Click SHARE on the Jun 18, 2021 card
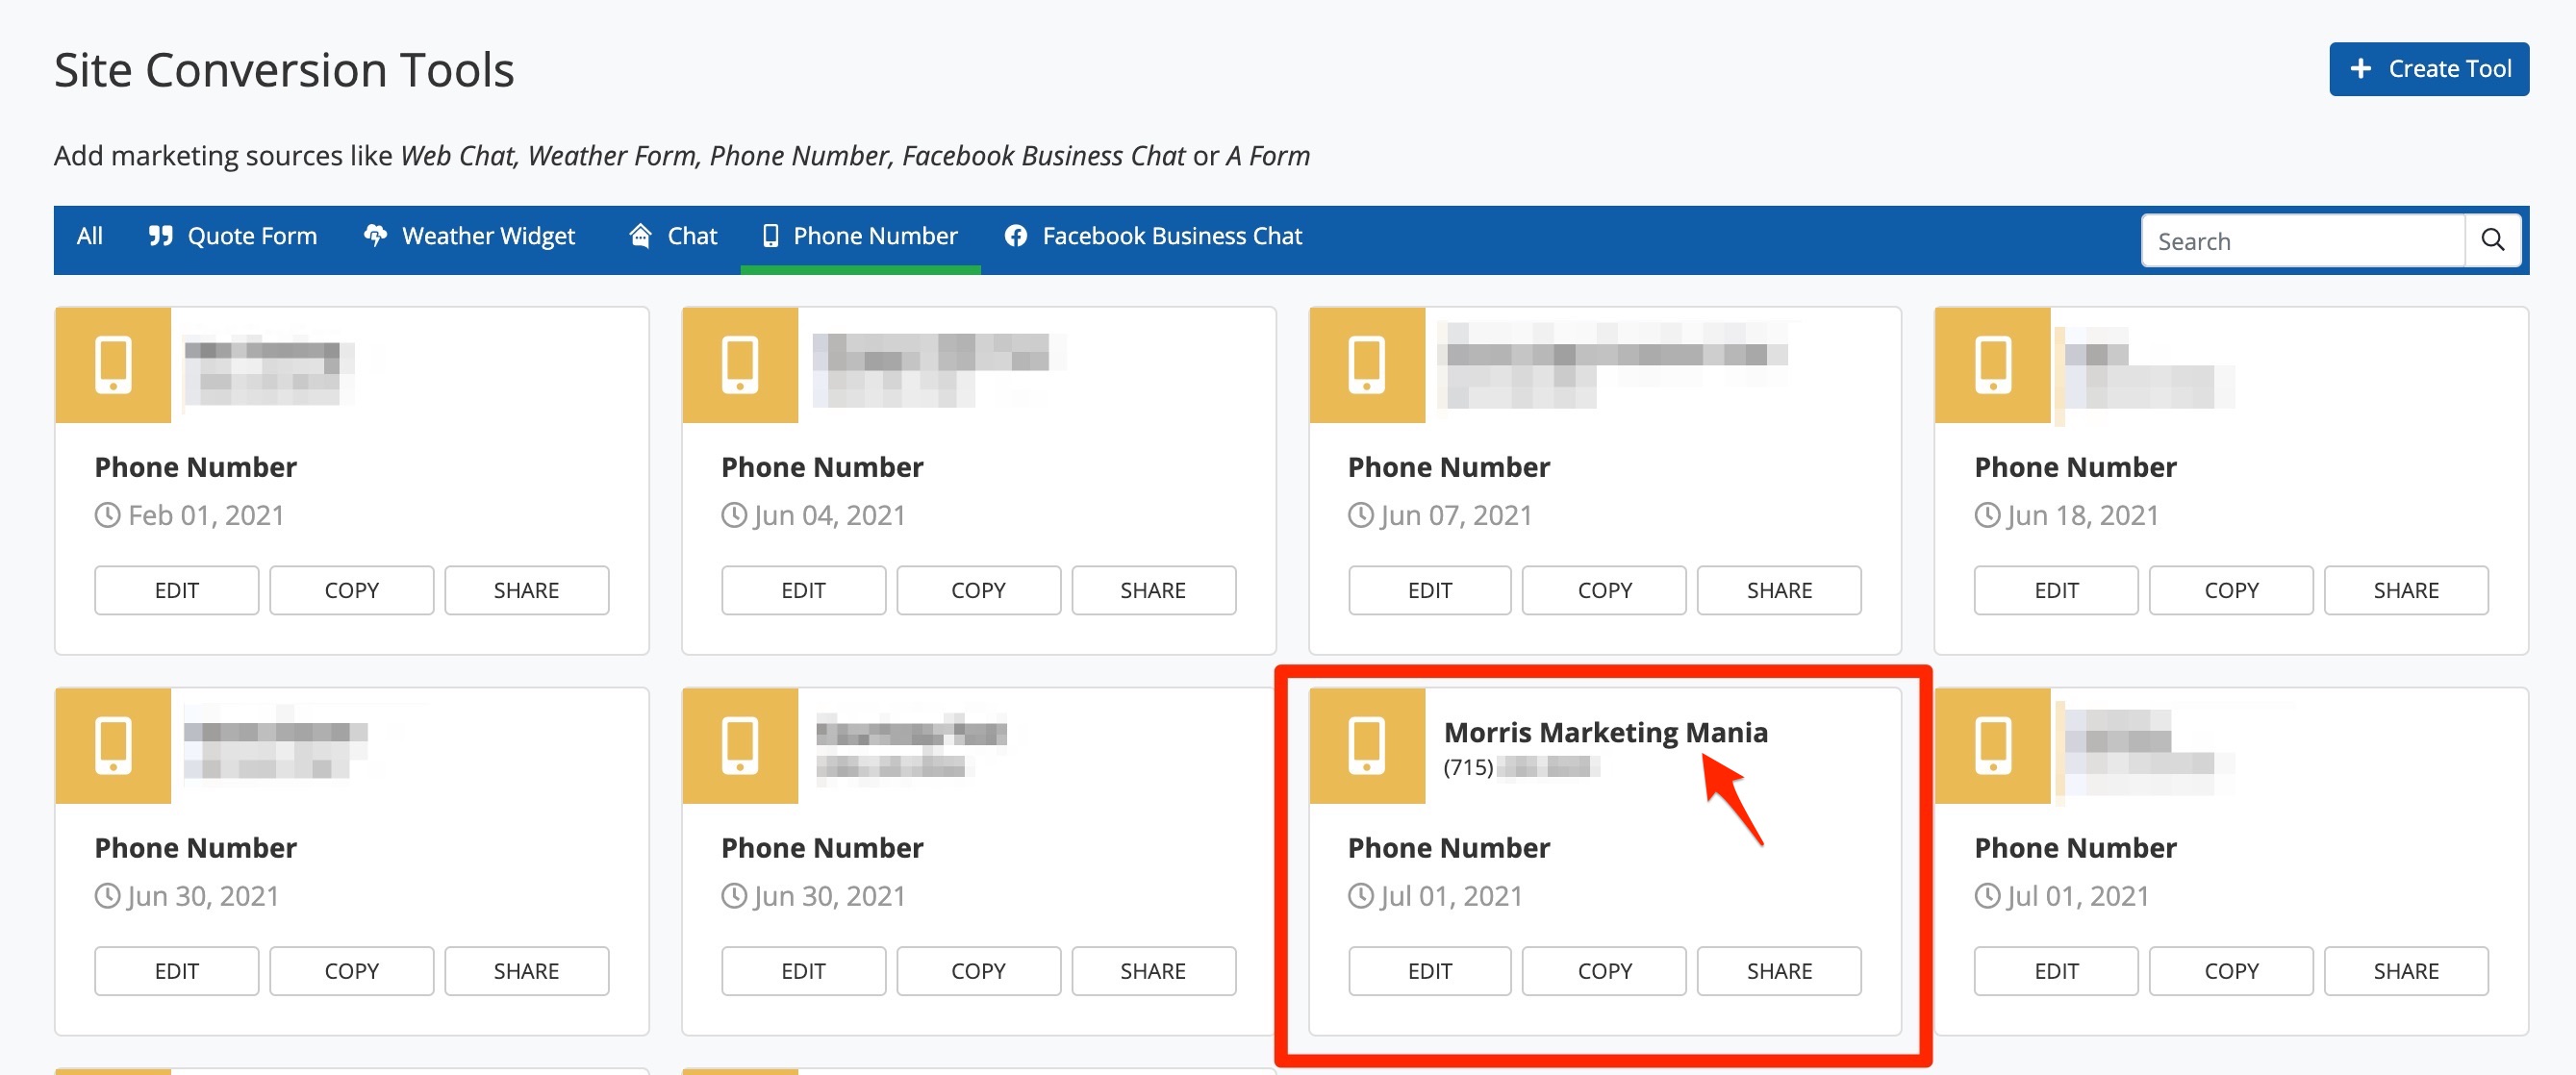This screenshot has height=1075, width=2576. [2405, 590]
